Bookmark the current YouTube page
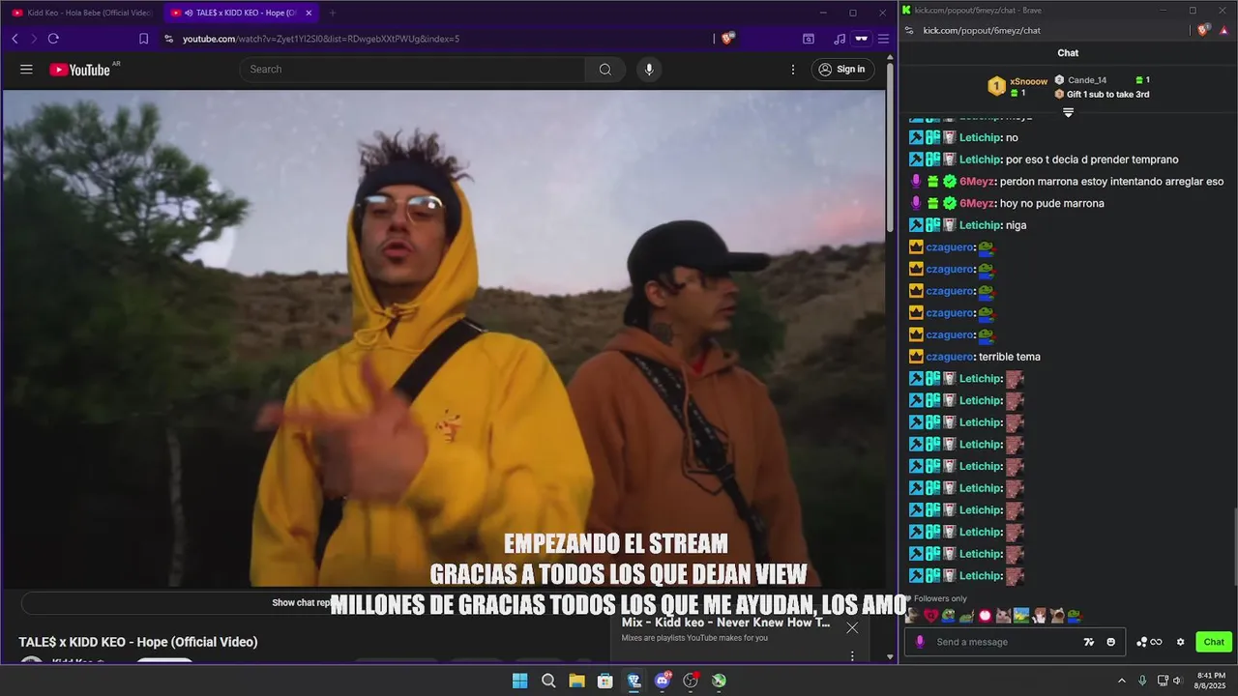 [x=143, y=39]
